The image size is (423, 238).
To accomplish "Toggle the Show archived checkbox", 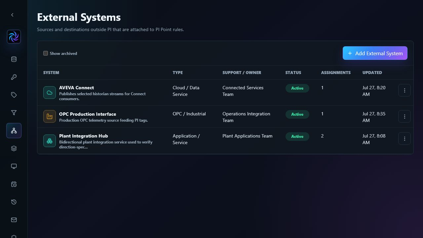I will pos(46,53).
